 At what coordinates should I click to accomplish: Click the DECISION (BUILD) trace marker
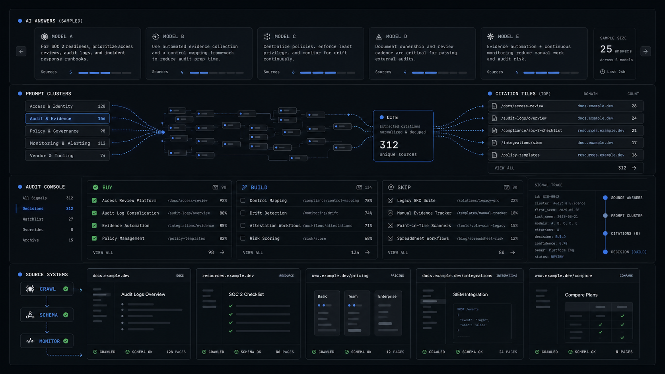(x=605, y=252)
